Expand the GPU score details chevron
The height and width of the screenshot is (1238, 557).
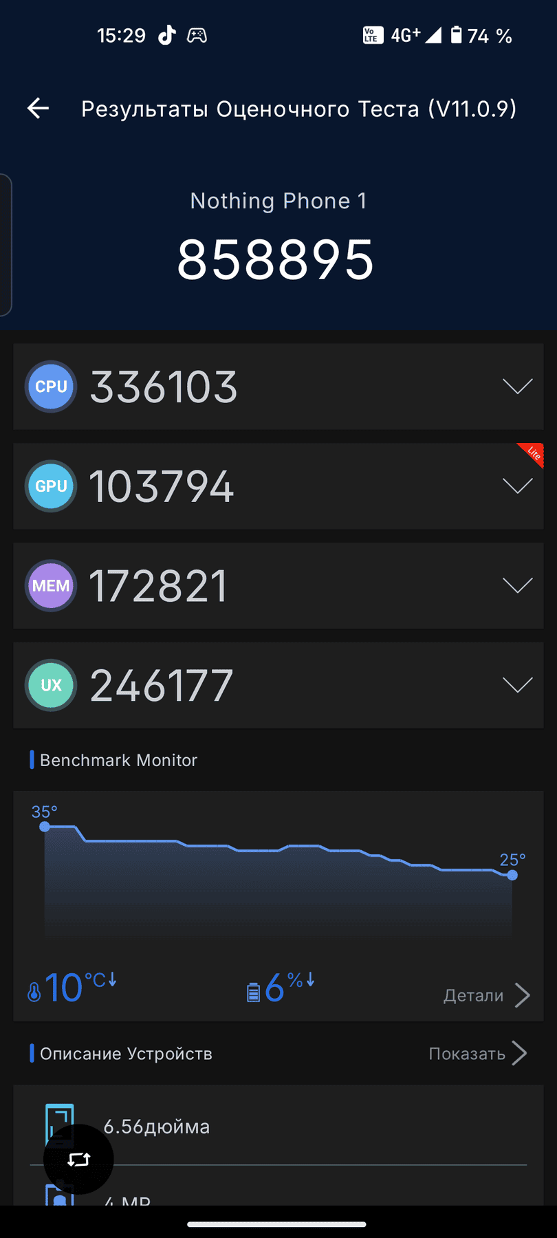pyautogui.click(x=517, y=486)
